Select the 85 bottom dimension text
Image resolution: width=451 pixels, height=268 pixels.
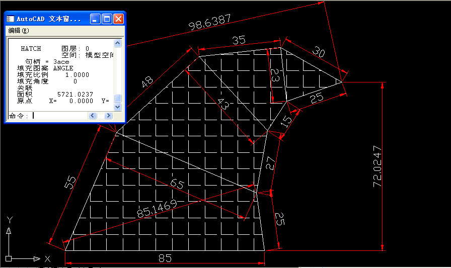click(x=165, y=258)
